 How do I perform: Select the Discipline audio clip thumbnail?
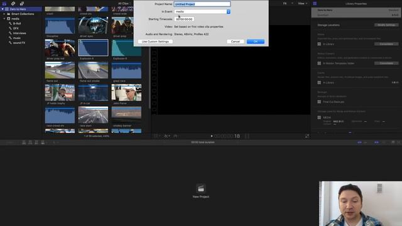pos(60,25)
